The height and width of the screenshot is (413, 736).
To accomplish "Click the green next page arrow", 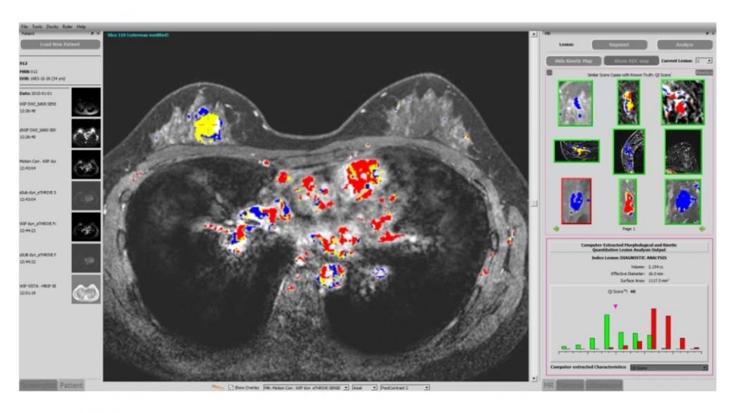I will (x=701, y=228).
